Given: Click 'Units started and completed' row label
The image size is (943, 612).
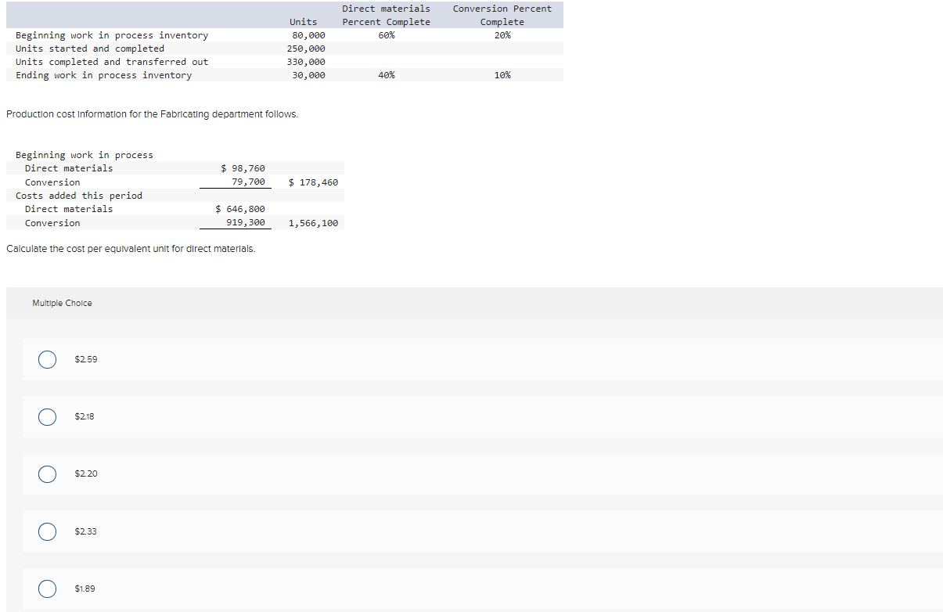Looking at the screenshot, I should tap(90, 49).
